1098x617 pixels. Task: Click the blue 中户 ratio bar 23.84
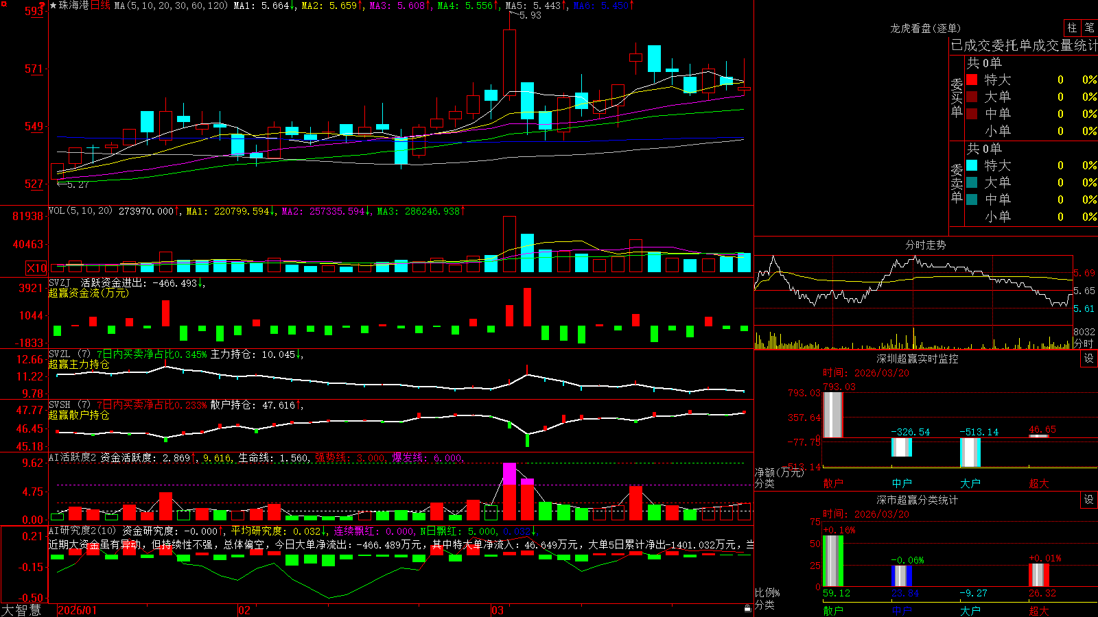901,576
